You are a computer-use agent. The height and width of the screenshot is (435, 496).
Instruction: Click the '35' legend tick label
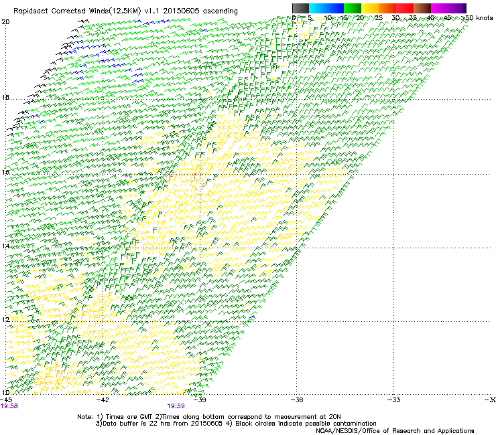[x=414, y=17]
